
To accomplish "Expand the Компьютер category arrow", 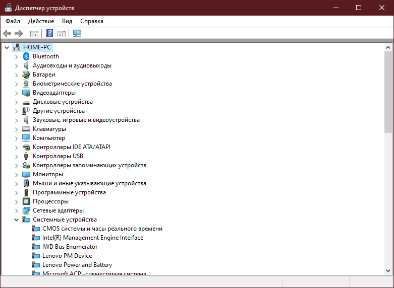I will coord(16,138).
